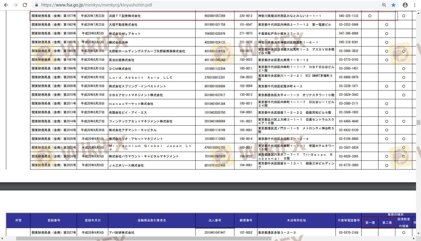Open the user profile avatar

(405, 5)
